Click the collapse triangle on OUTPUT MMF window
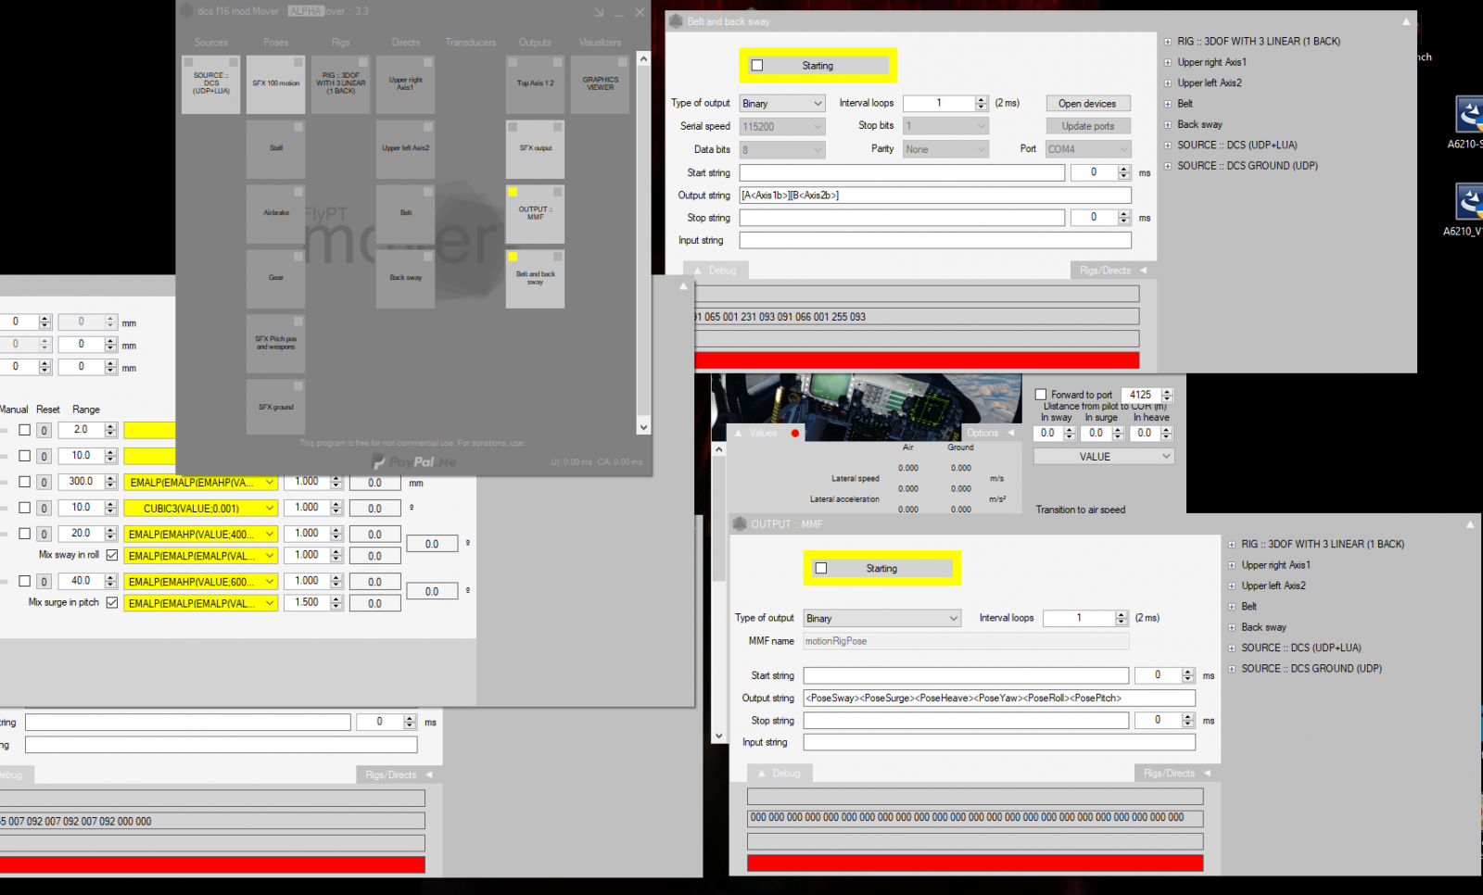Viewport: 1483px width, 895px height. 1470,524
